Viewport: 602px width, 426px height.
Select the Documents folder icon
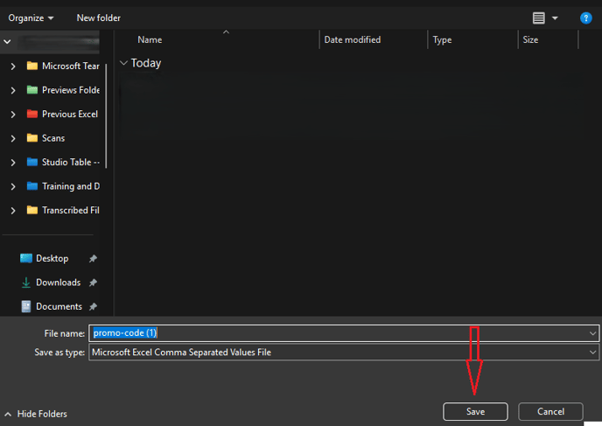coord(26,307)
